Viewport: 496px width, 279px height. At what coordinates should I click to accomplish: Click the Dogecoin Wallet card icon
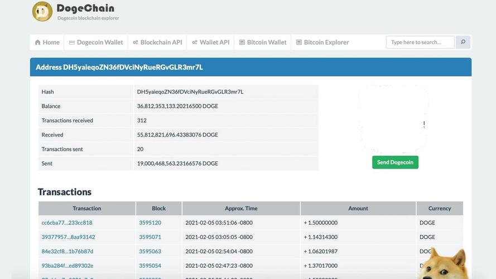point(72,42)
